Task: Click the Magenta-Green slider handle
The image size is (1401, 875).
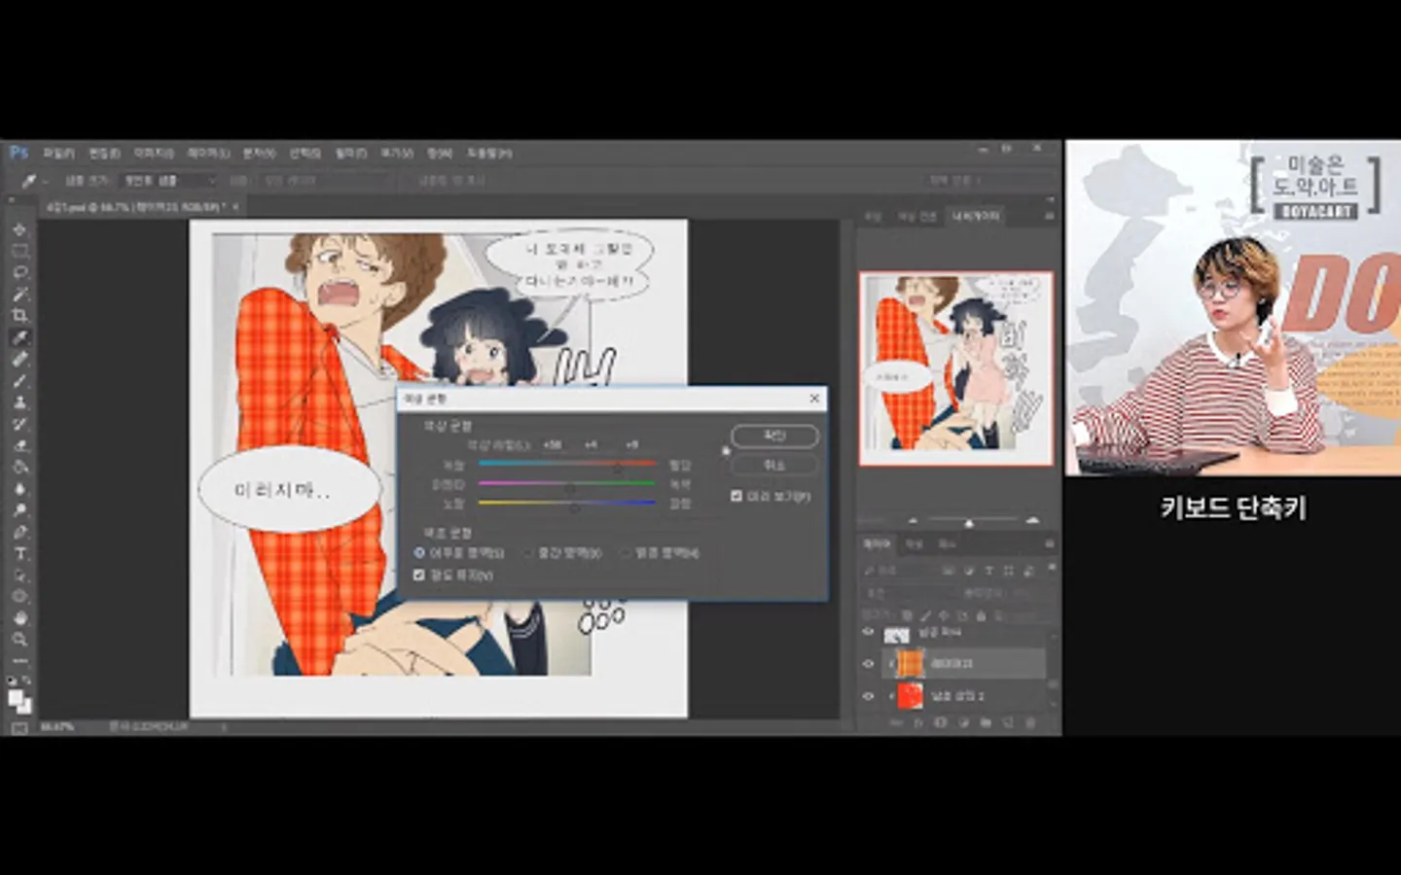Action: tap(570, 488)
